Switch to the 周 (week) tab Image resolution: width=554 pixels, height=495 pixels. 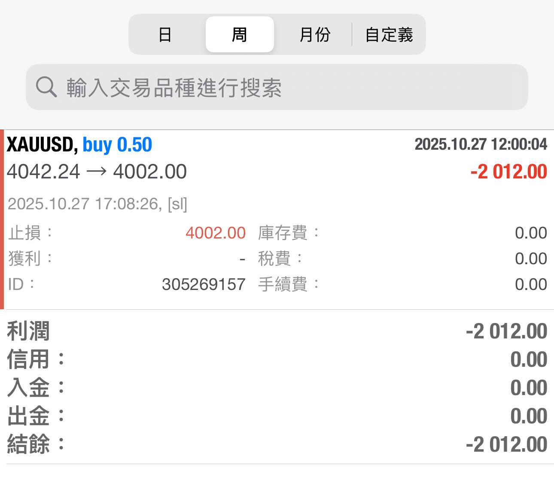click(240, 34)
